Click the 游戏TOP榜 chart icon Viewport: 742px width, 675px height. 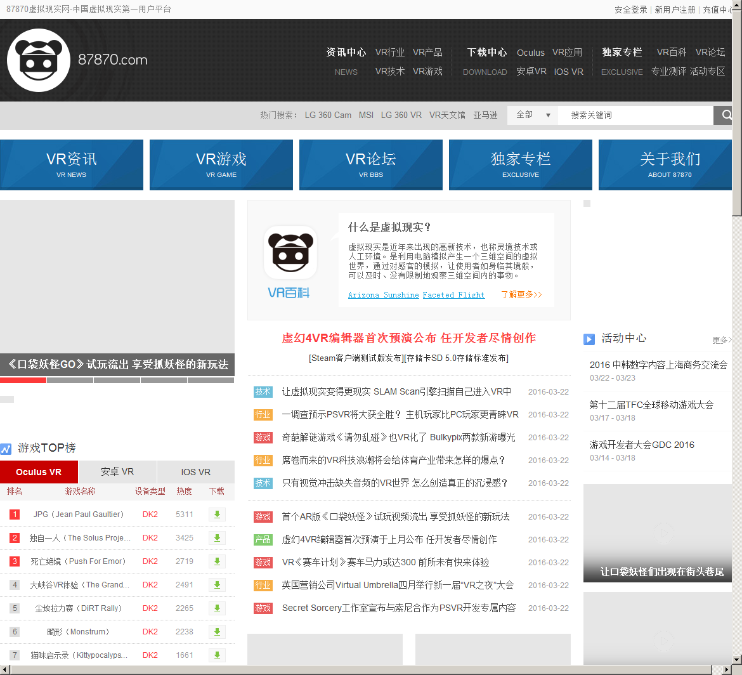tap(6, 449)
